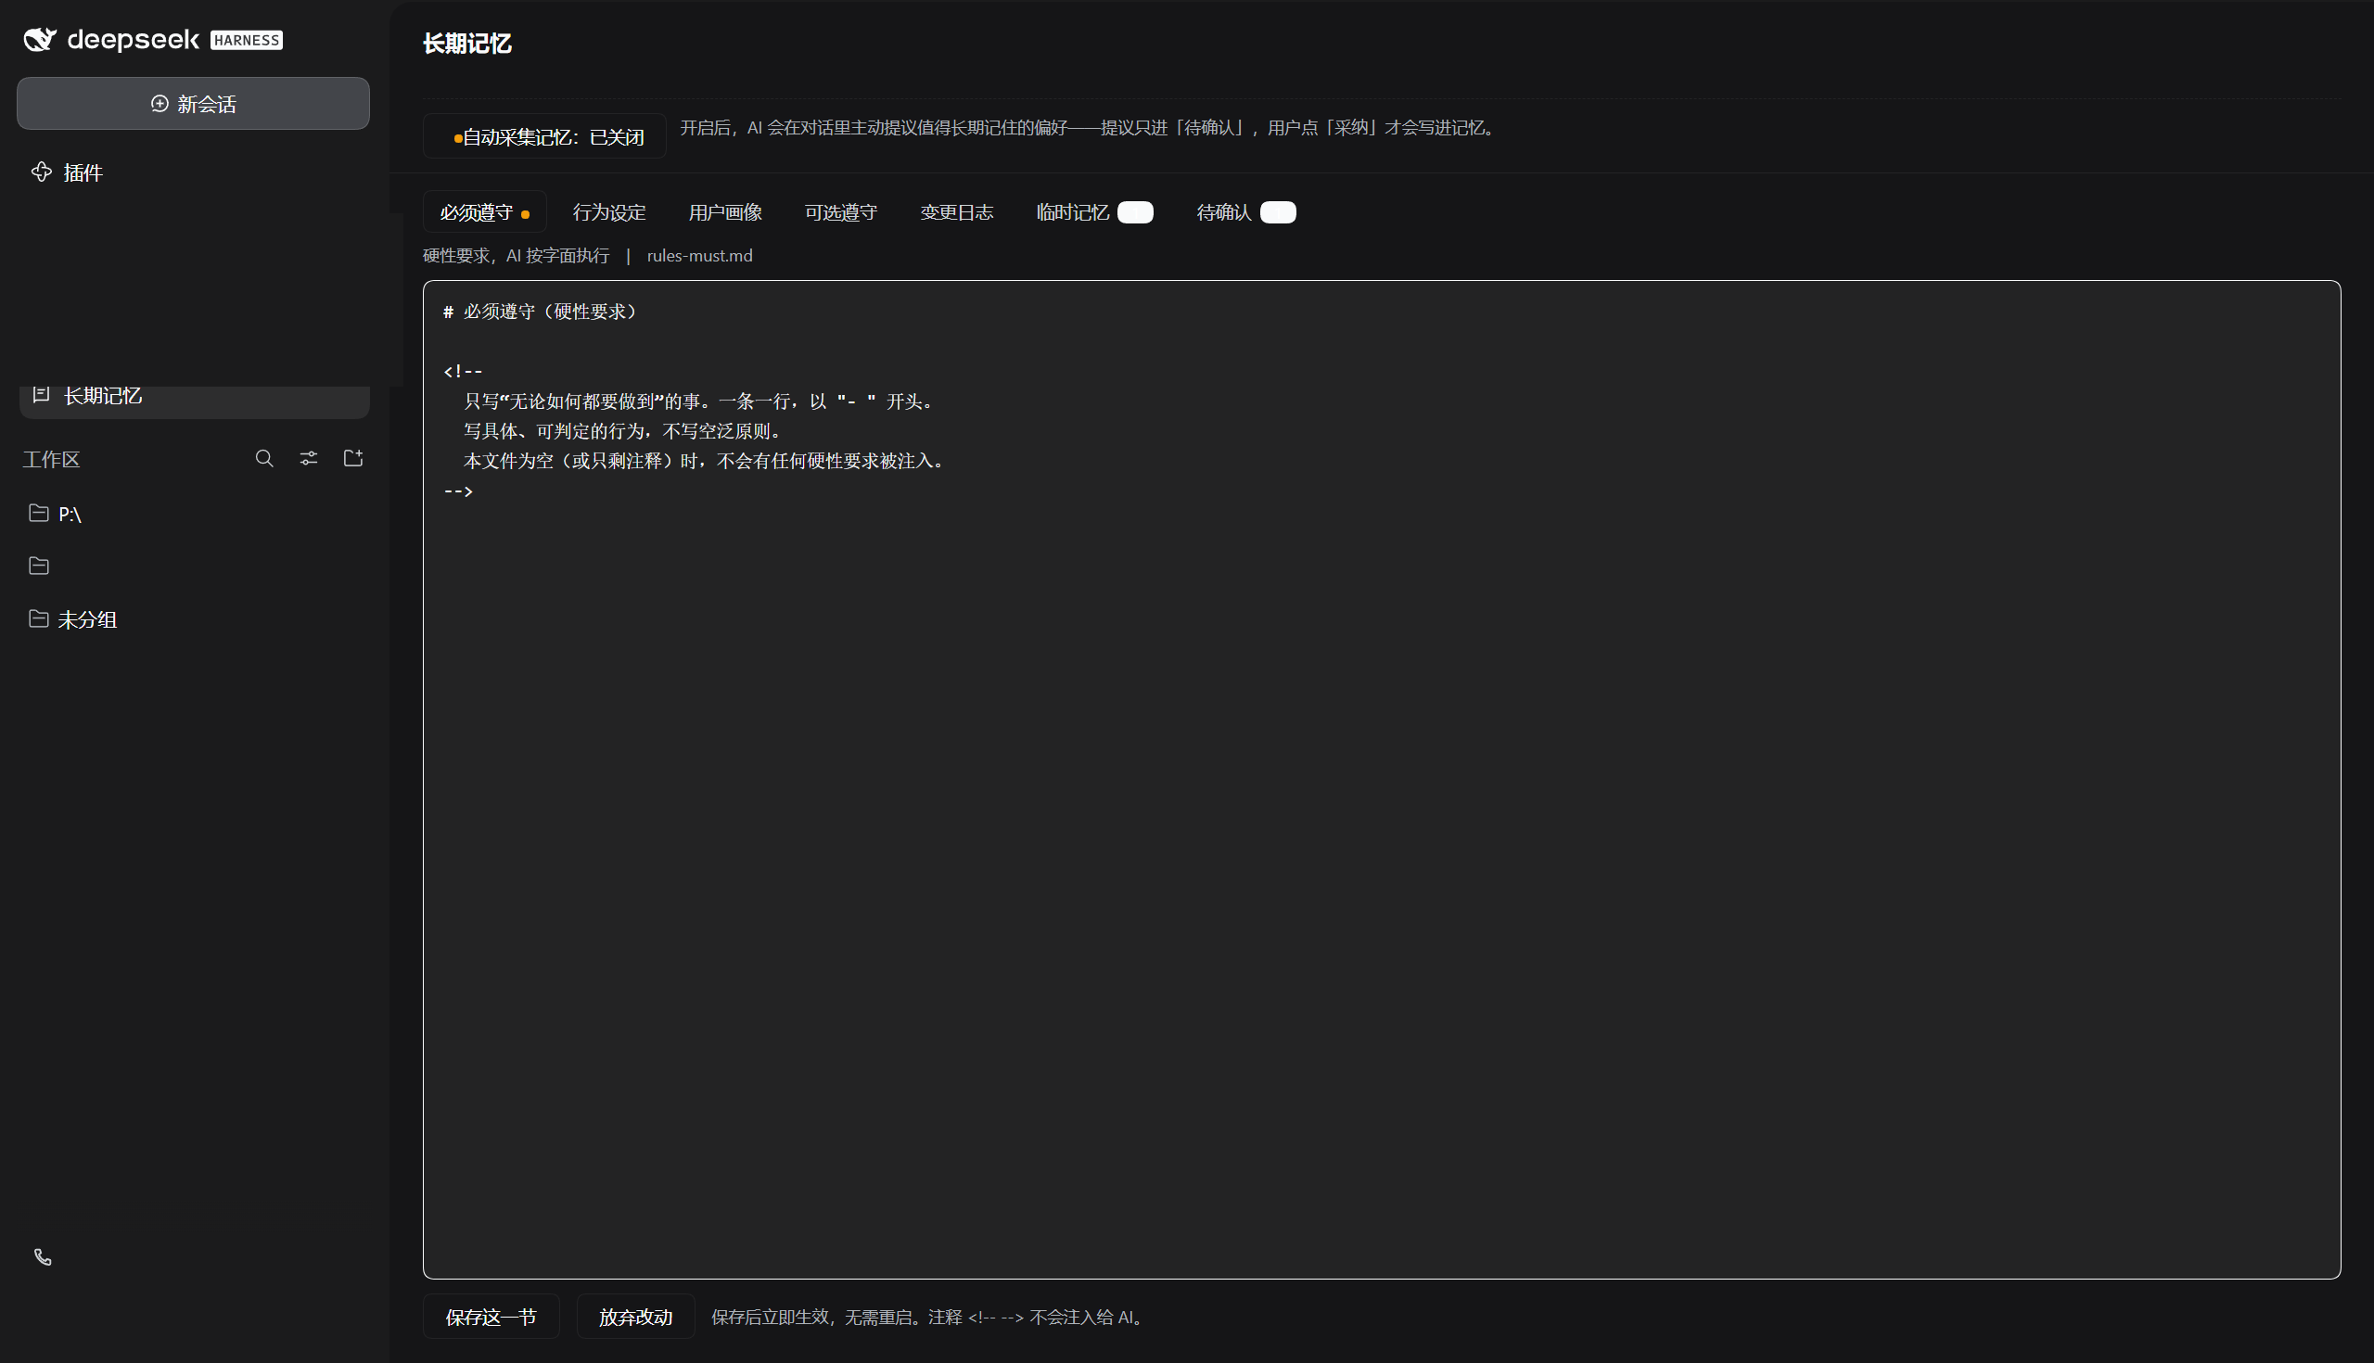Click the rules-must.md filename label
Image resolution: width=2374 pixels, height=1363 pixels.
point(699,256)
